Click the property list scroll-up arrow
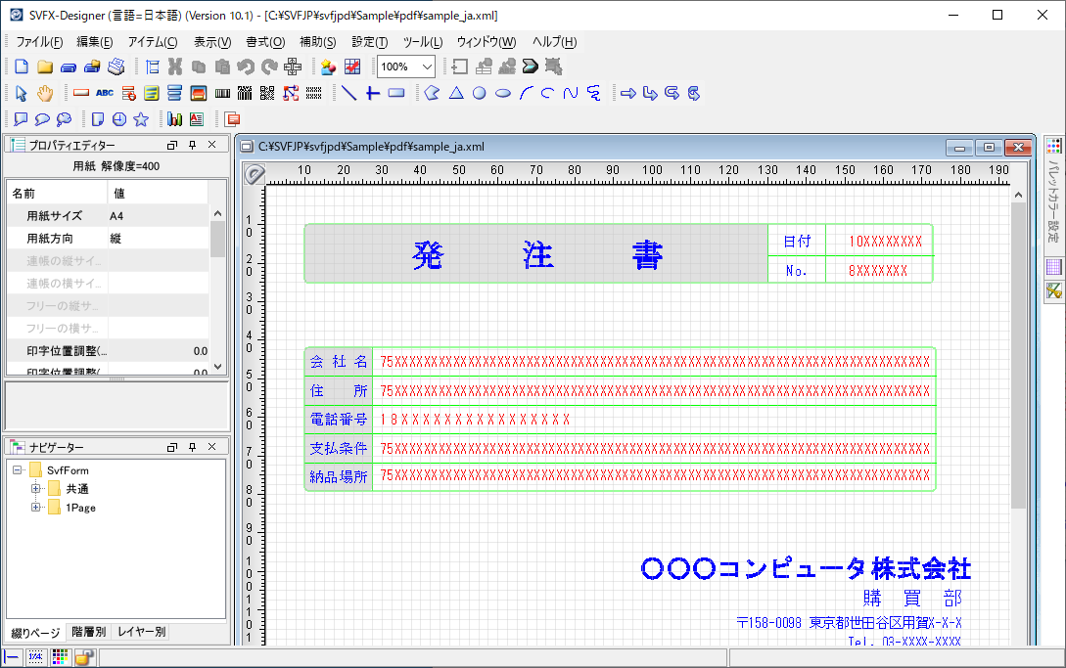 point(217,213)
